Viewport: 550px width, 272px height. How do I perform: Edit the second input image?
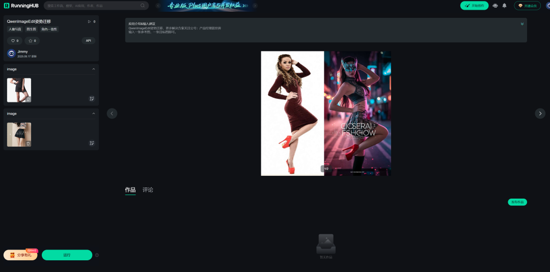coord(92,143)
